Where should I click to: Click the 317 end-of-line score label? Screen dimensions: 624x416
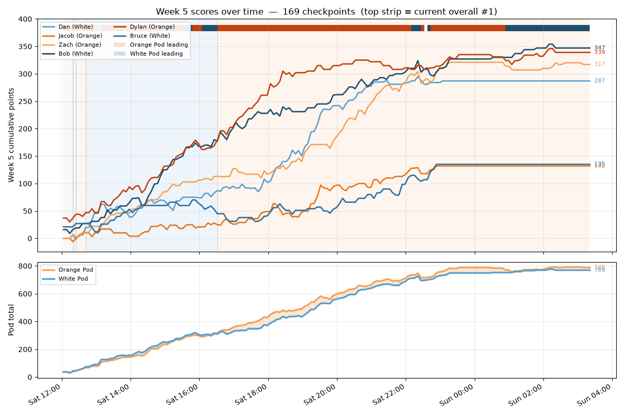600,64
